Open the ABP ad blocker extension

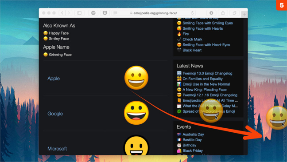(x=93, y=13)
